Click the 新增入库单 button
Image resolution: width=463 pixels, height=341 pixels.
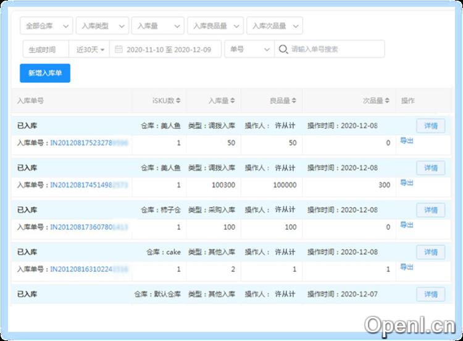[45, 73]
